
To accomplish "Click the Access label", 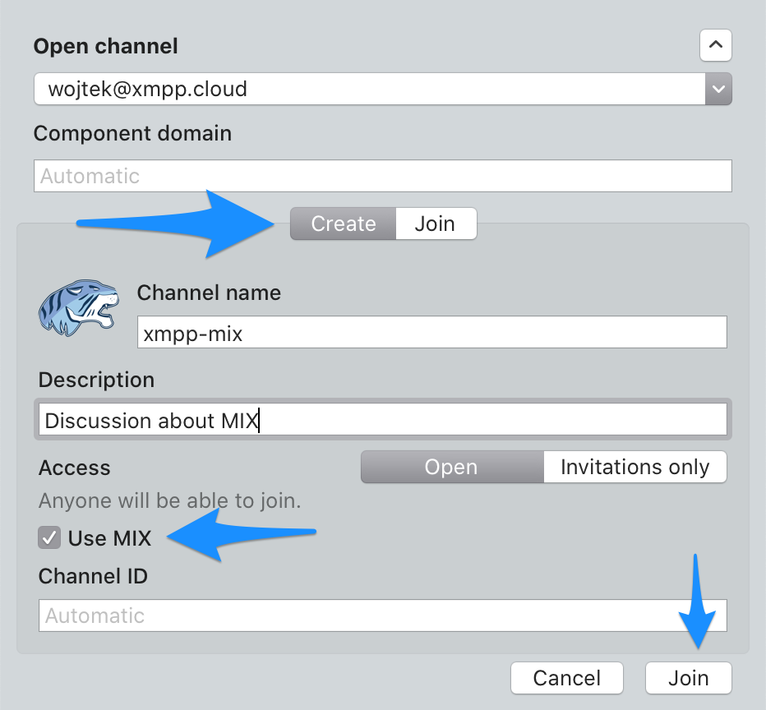I will [75, 468].
